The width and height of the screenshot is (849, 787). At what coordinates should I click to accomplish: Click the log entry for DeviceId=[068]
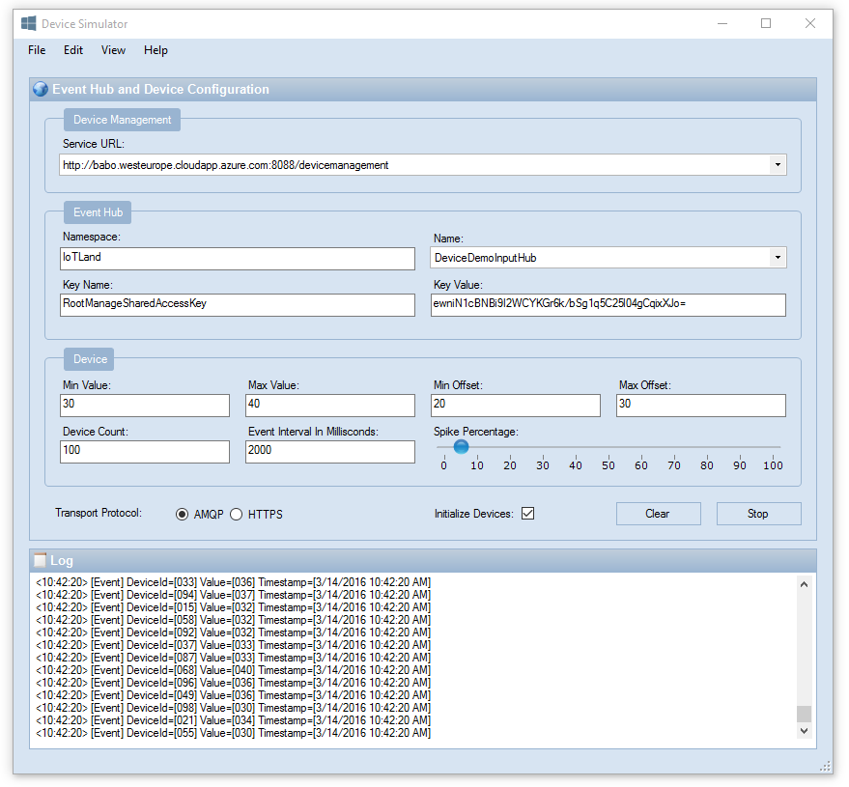coord(234,670)
